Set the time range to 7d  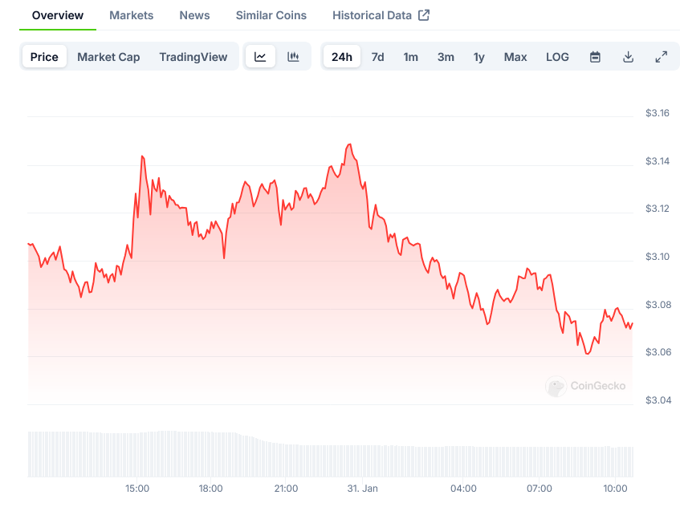(x=377, y=57)
